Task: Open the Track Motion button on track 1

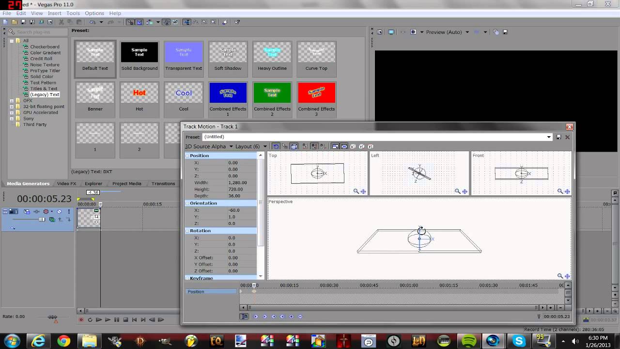Action: (x=27, y=211)
